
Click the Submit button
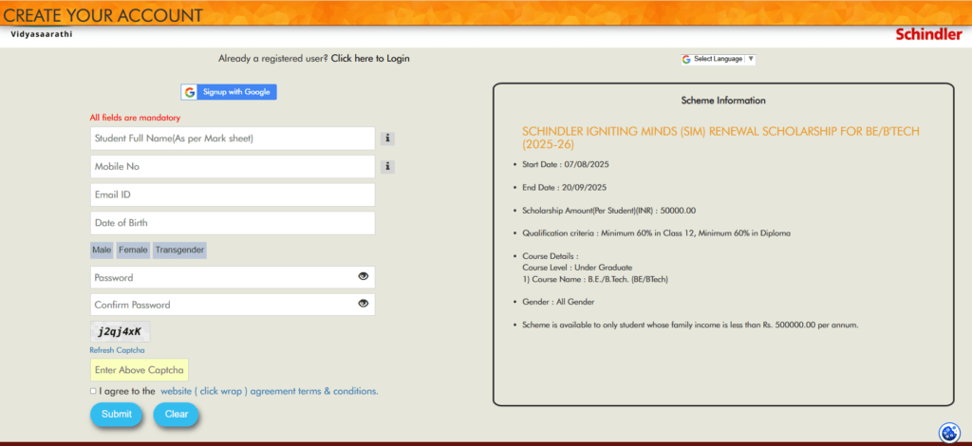[x=117, y=415]
